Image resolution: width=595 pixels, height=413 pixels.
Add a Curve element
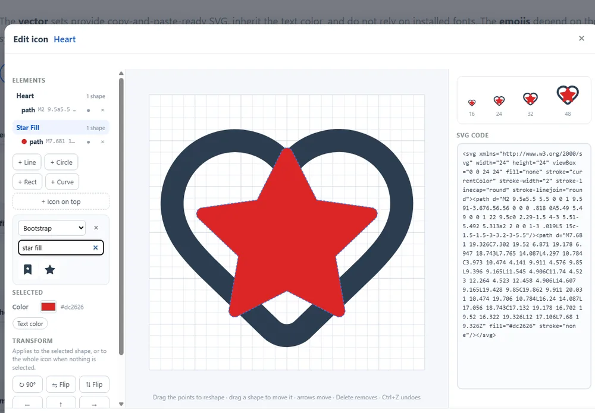coord(62,182)
